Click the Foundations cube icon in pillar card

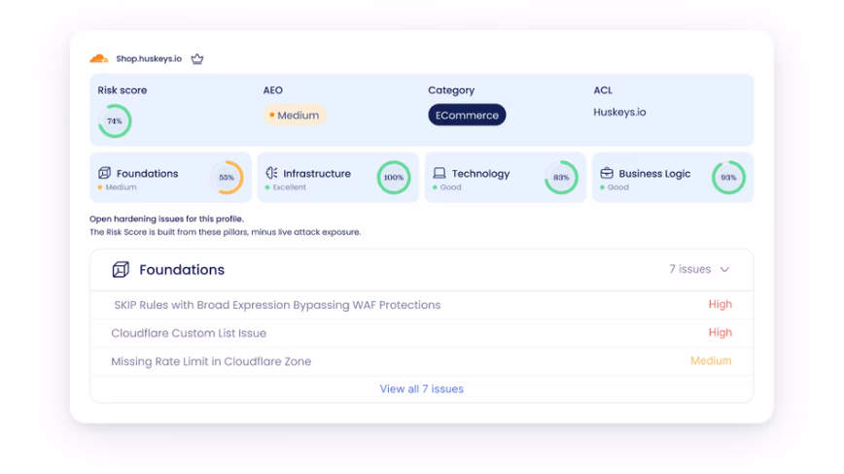click(104, 173)
